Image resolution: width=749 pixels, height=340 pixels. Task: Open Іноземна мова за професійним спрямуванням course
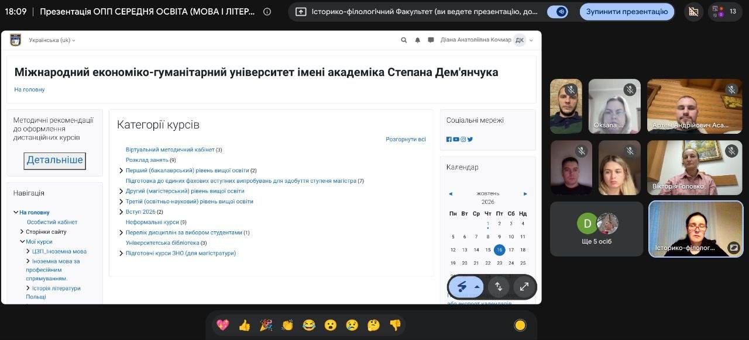(x=53, y=269)
